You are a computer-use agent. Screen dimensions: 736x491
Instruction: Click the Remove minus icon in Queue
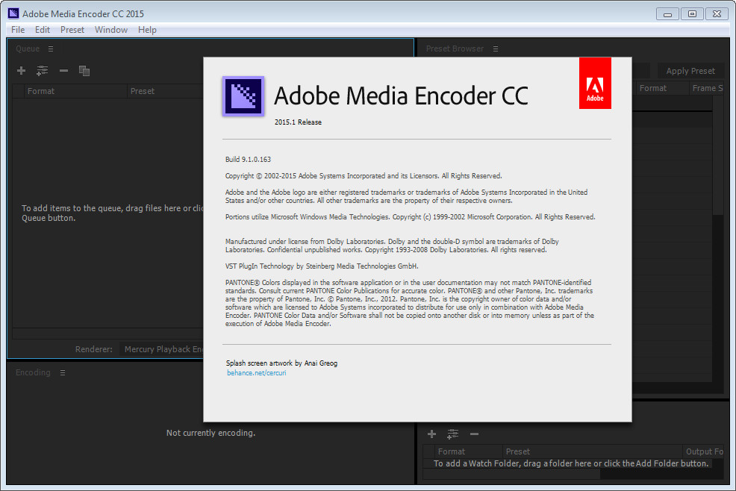click(x=63, y=71)
